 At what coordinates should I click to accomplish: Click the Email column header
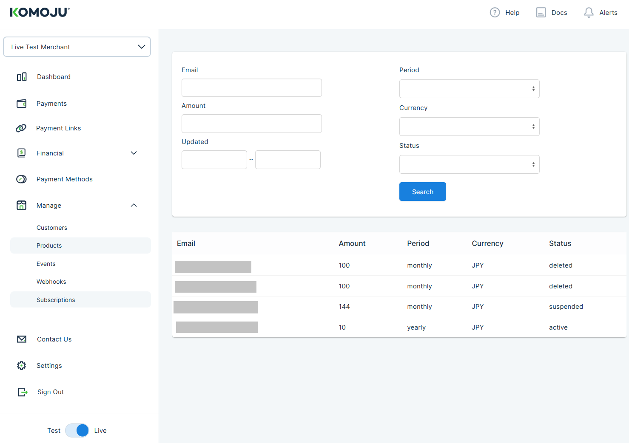click(186, 243)
